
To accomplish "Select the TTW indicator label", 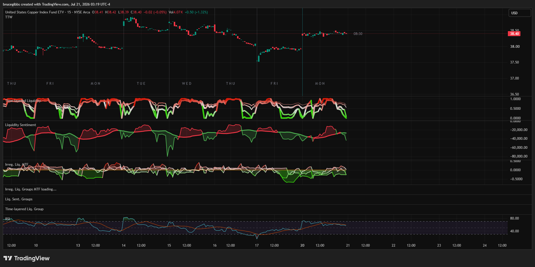I will pyautogui.click(x=9, y=17).
